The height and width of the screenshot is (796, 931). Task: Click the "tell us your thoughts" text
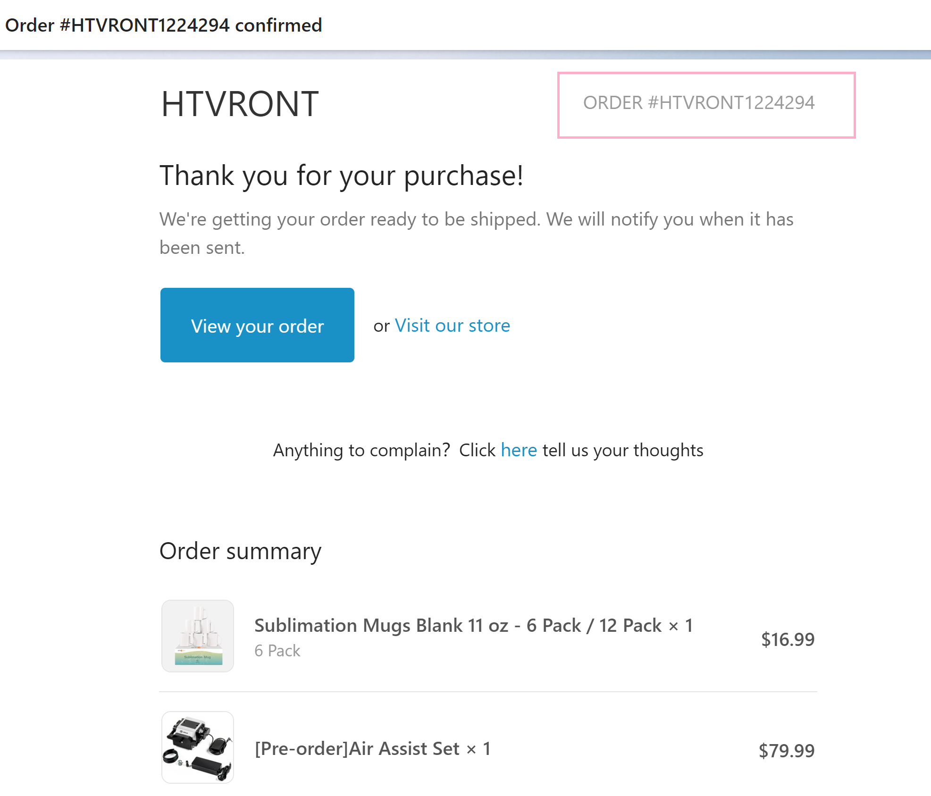click(623, 450)
